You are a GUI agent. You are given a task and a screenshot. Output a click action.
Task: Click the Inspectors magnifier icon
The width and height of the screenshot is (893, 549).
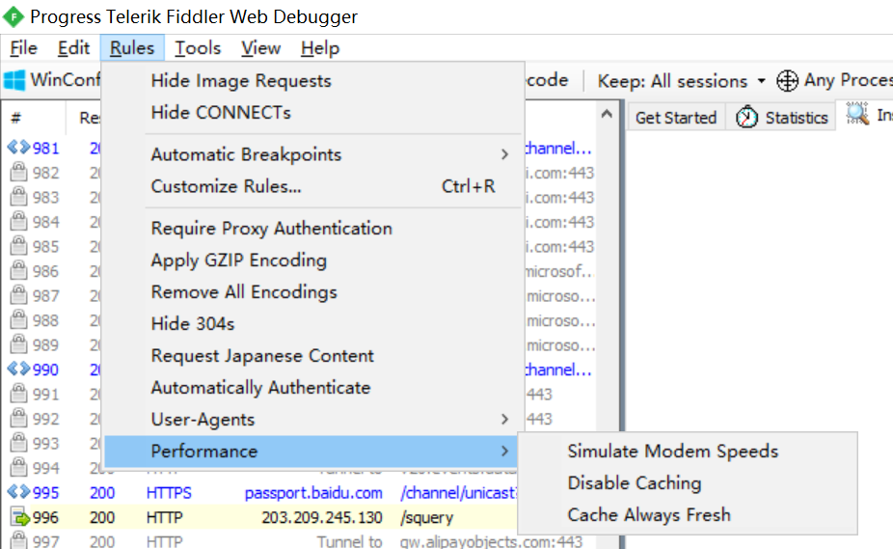pyautogui.click(x=857, y=114)
